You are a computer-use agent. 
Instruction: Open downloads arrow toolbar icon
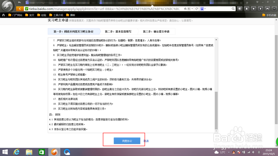[x=260, y=9]
